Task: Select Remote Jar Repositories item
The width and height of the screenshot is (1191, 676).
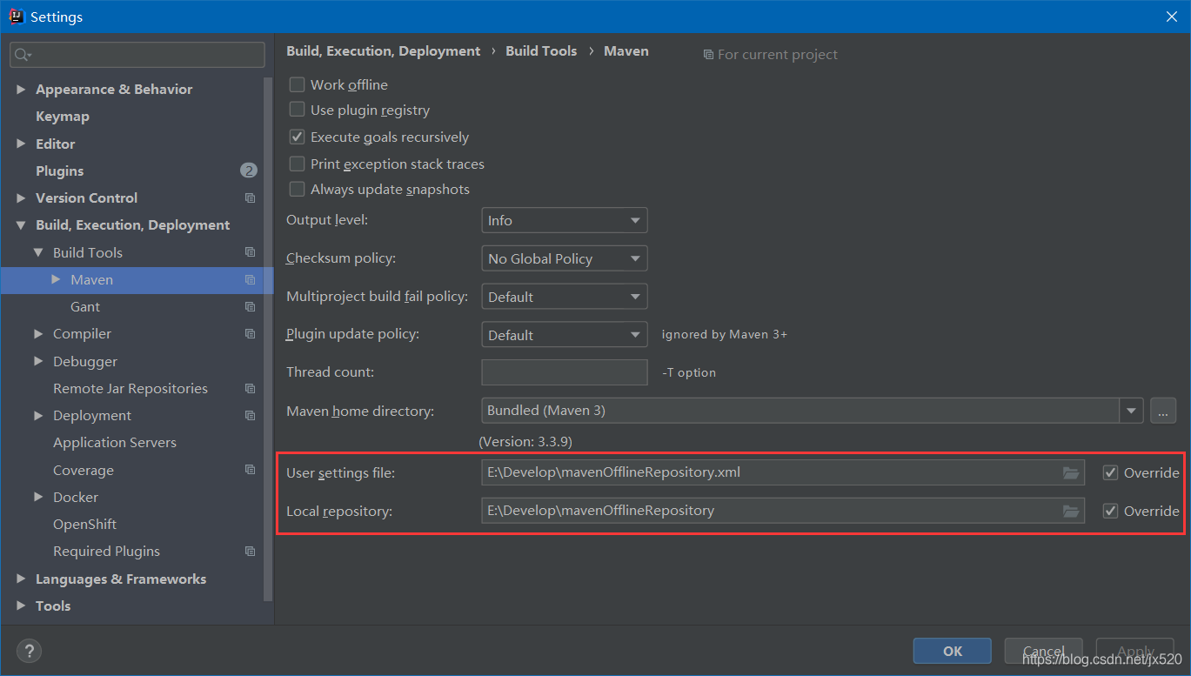Action: [x=132, y=389]
